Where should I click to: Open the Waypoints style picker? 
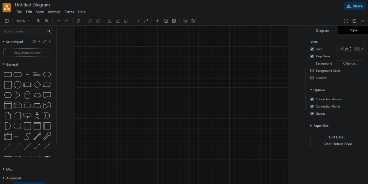click(146, 21)
